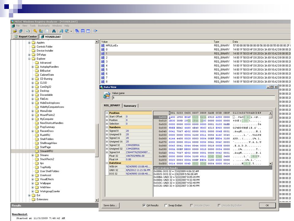Click the binary value icon for MRUListEx
The image size is (294, 221).
tap(103, 45)
